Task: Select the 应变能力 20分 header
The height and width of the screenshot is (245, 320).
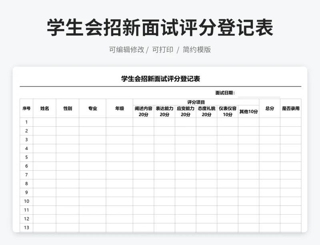Action: click(x=186, y=112)
